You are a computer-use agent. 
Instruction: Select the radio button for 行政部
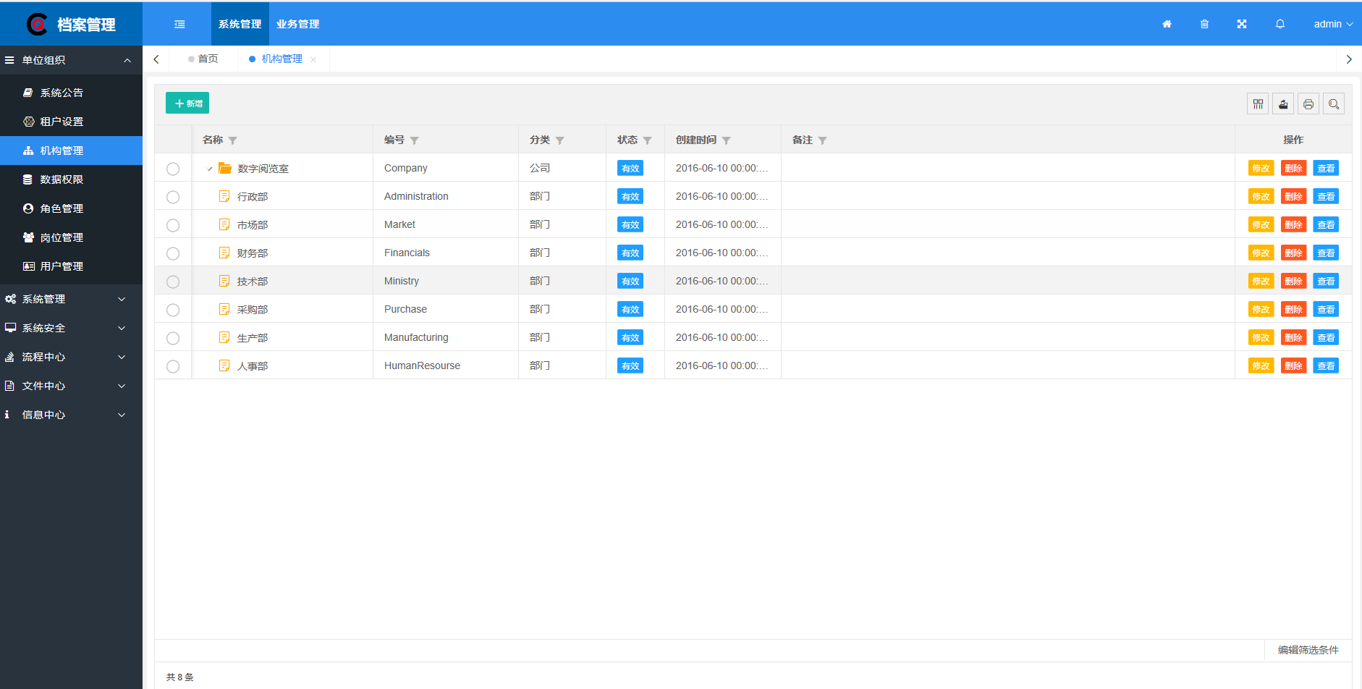(173, 197)
